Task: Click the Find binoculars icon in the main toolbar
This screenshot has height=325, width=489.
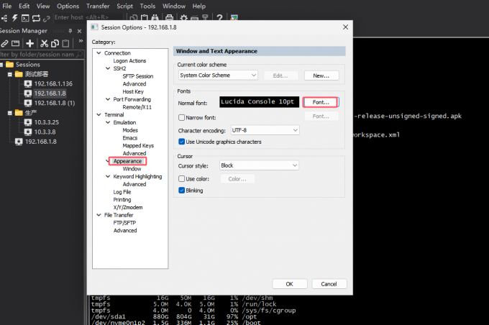Action: (155, 18)
